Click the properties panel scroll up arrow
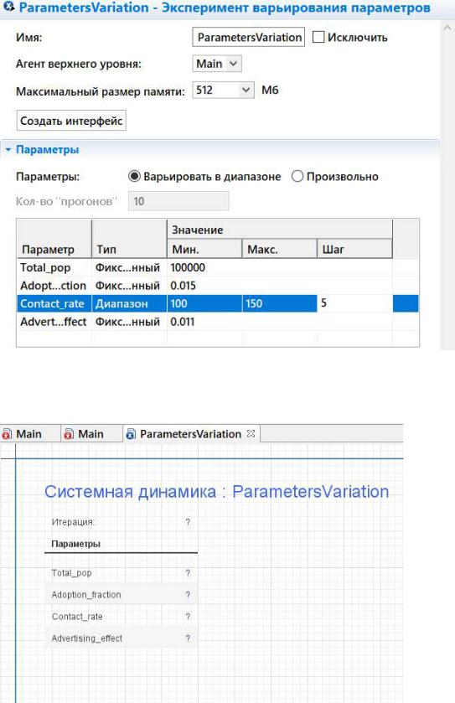 (447, 28)
